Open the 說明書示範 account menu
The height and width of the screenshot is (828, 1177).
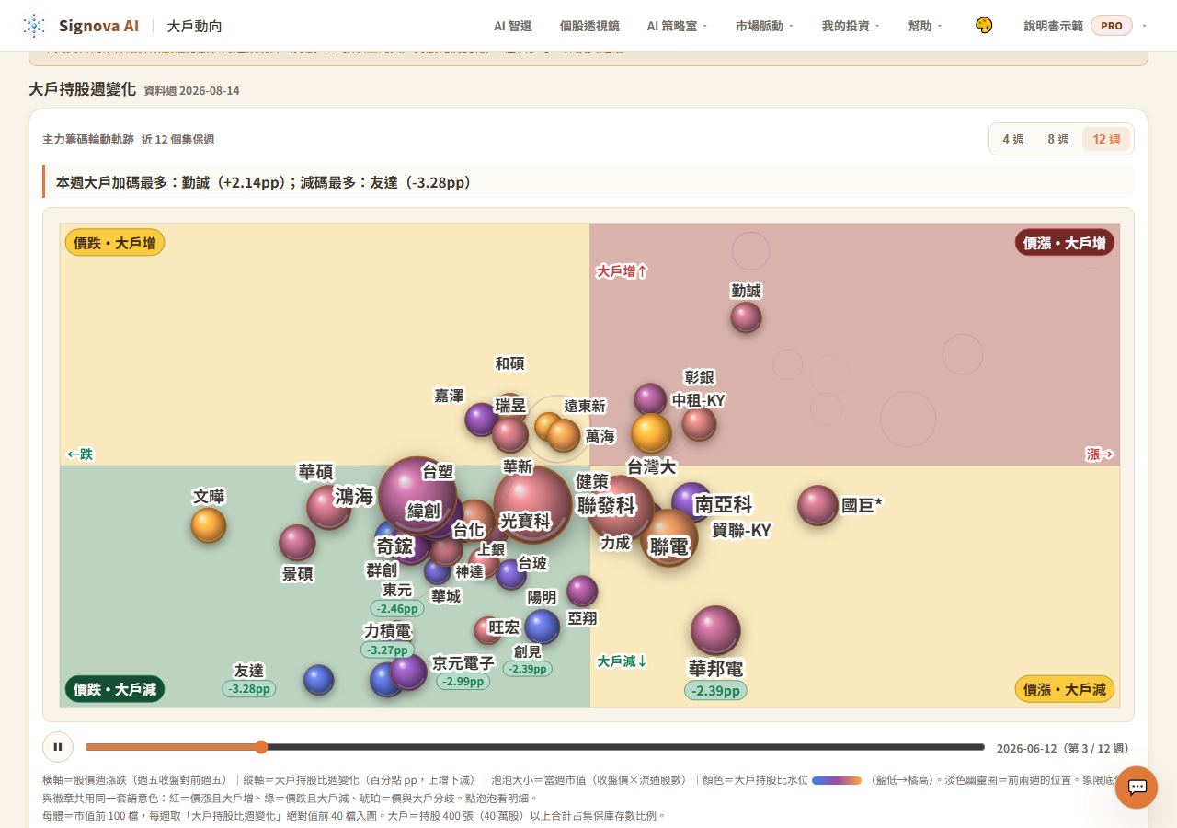1085,26
